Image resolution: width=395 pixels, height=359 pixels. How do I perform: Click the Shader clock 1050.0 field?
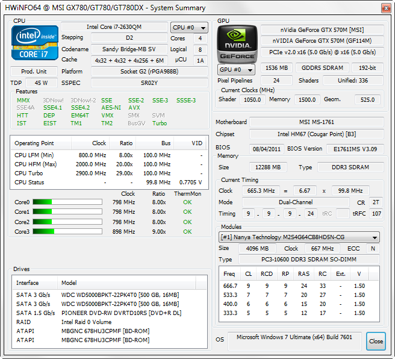pos(252,100)
